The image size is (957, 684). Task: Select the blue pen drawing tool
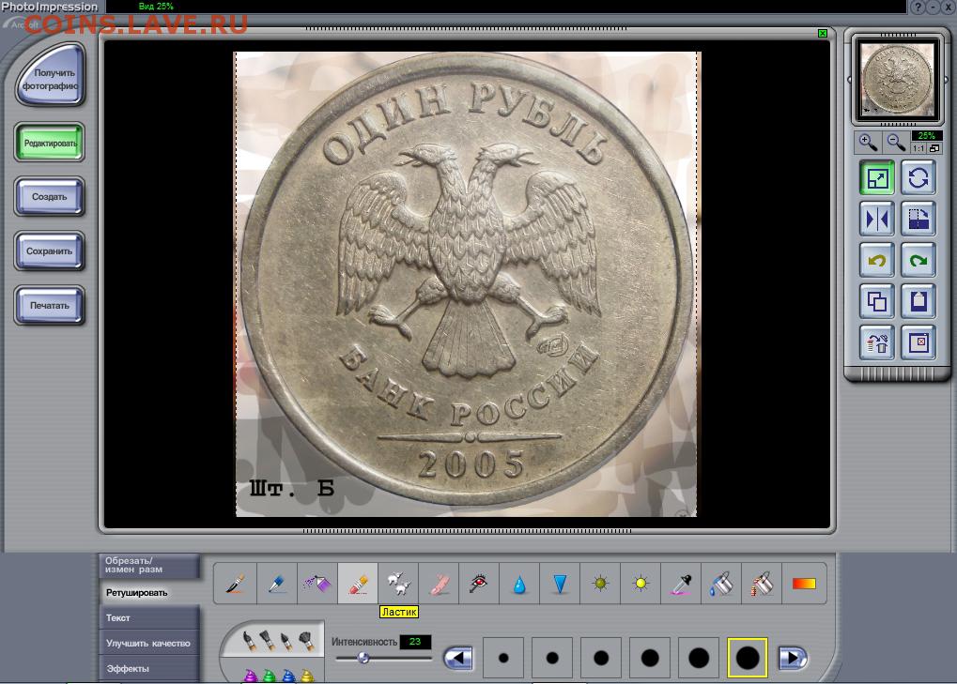coord(276,584)
